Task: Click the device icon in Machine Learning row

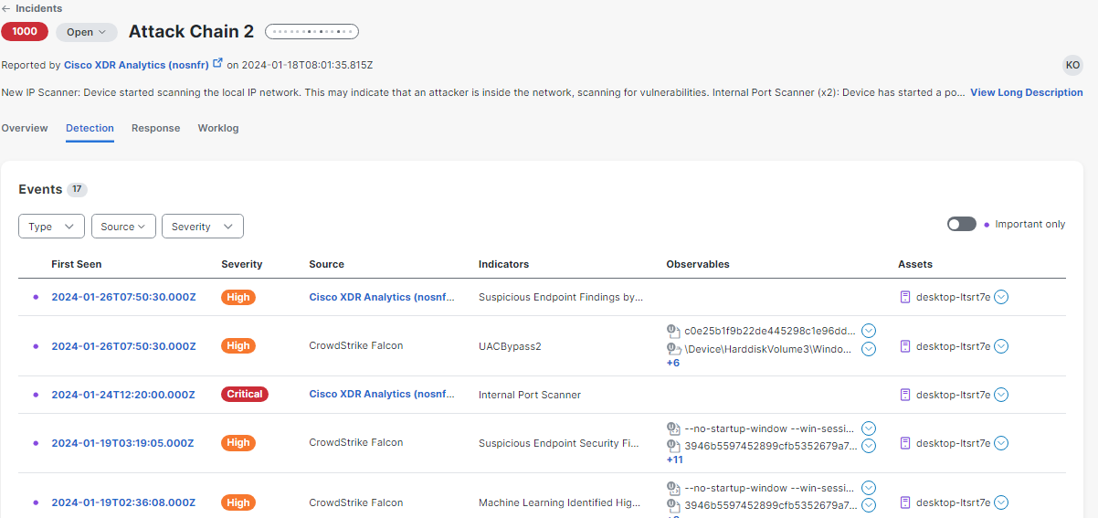Action: click(906, 502)
